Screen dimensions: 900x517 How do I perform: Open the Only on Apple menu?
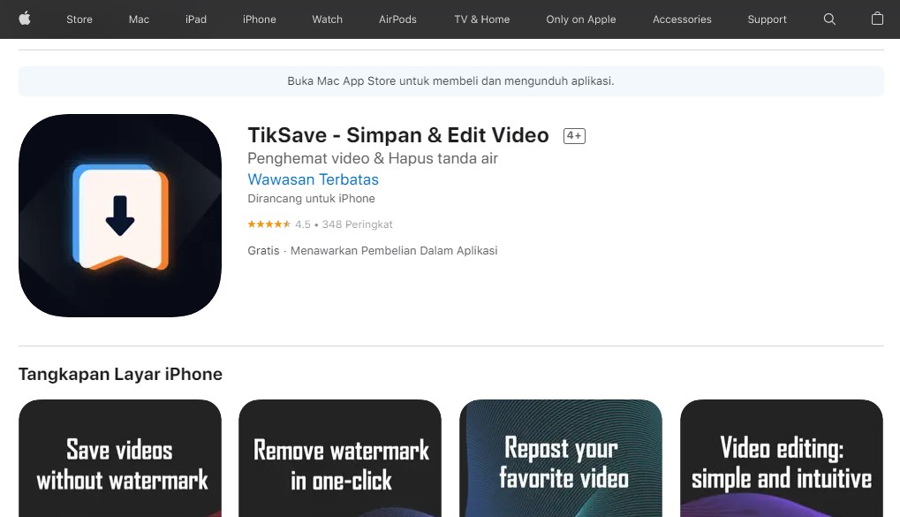(581, 19)
